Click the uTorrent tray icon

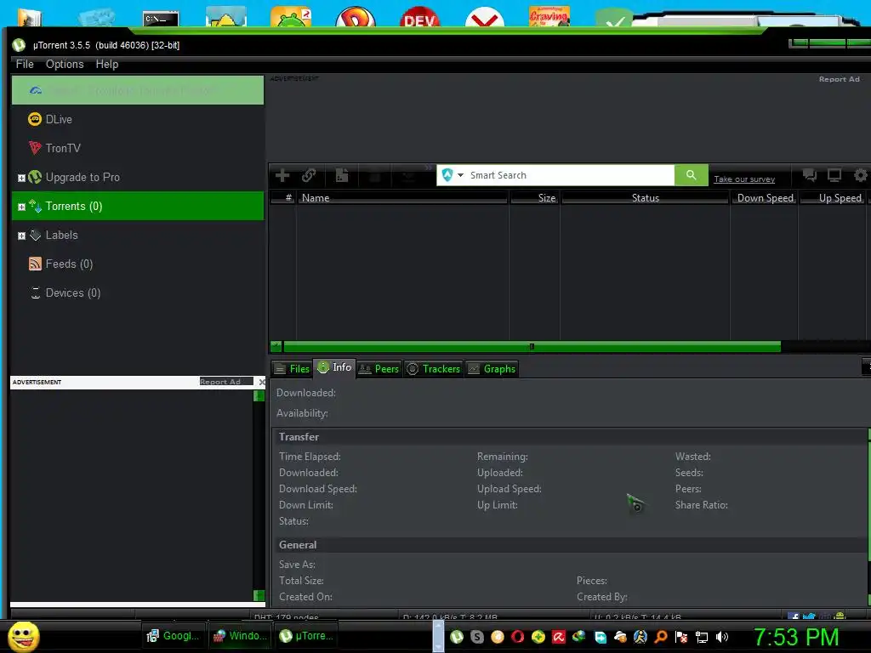tap(457, 637)
